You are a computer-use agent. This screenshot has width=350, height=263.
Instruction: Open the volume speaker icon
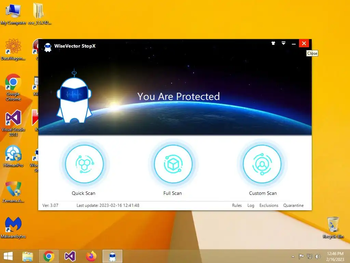(318, 256)
